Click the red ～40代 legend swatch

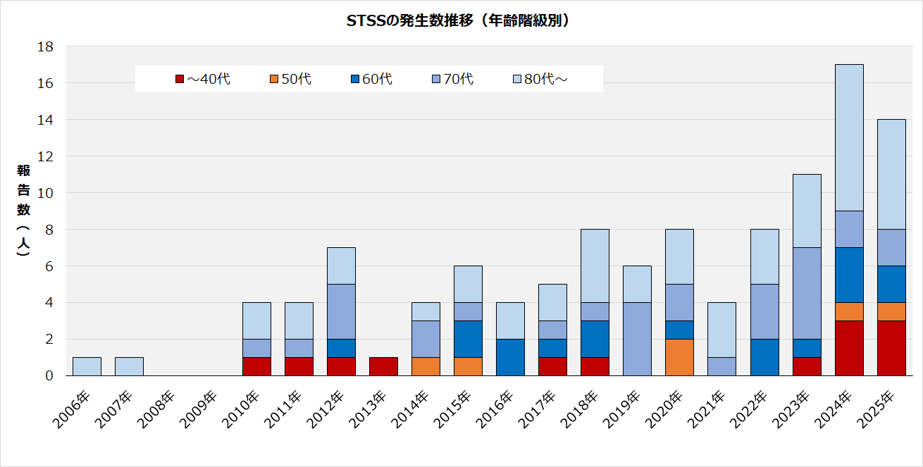[179, 80]
